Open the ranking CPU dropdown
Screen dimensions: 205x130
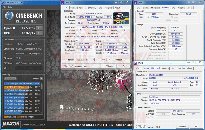[10, 78]
